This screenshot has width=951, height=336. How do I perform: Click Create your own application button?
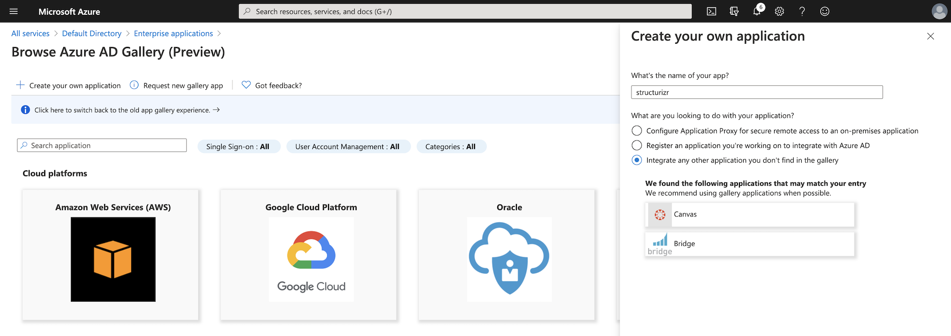tap(68, 85)
